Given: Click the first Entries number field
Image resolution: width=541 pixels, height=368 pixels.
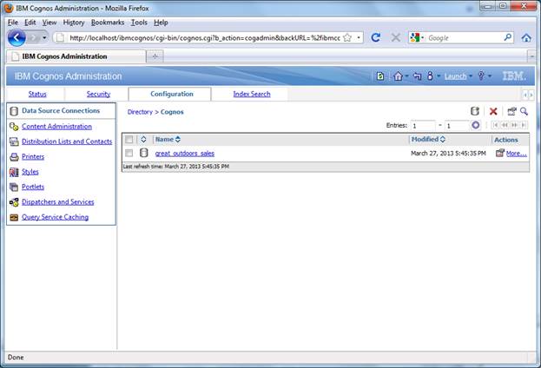Looking at the screenshot, I should 423,126.
